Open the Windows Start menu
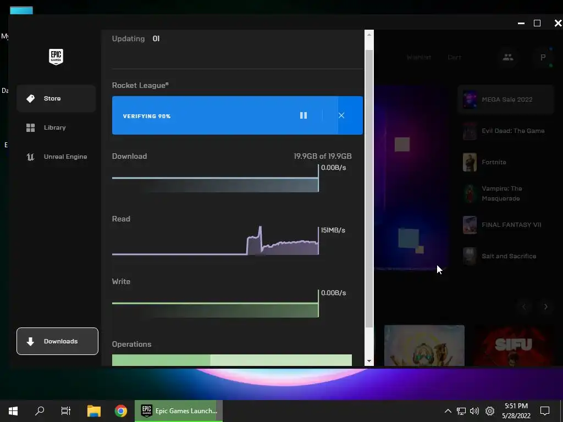563x422 pixels. coord(13,411)
